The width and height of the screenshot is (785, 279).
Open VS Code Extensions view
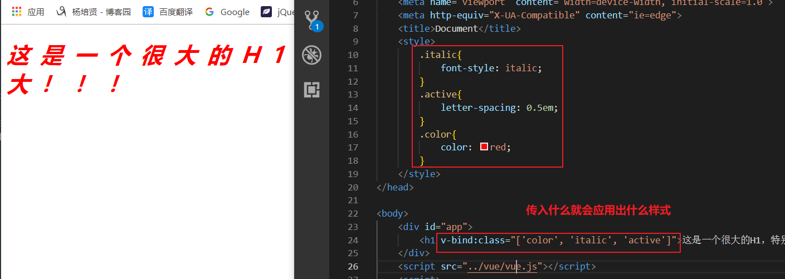(x=312, y=90)
